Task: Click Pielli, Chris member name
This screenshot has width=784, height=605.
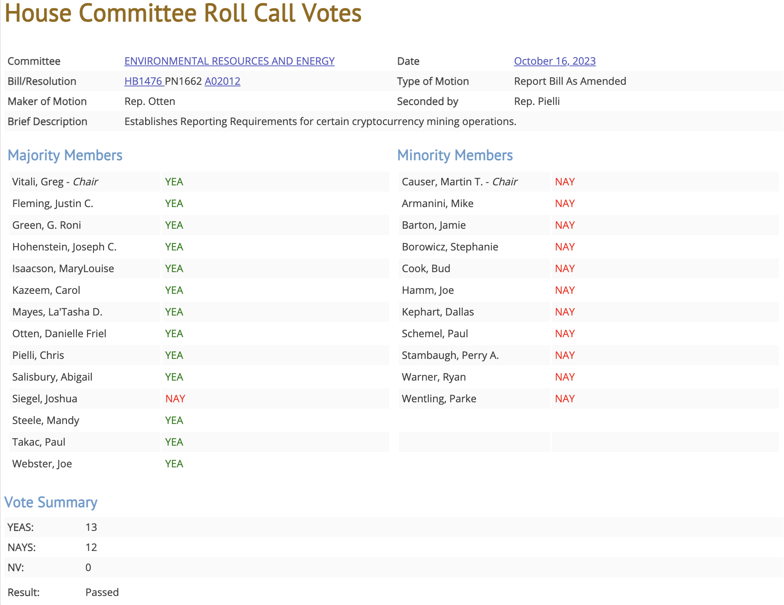Action: pos(38,355)
